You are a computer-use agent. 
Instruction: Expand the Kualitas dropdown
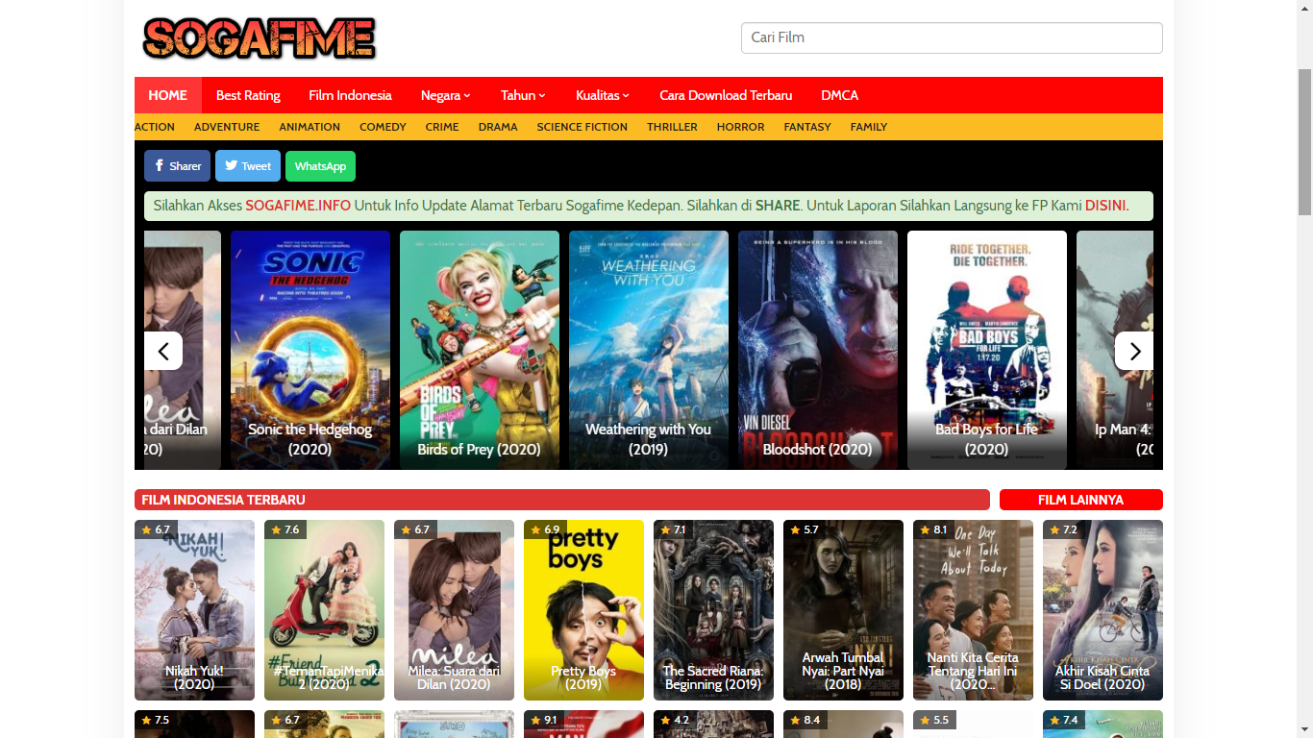pyautogui.click(x=603, y=95)
